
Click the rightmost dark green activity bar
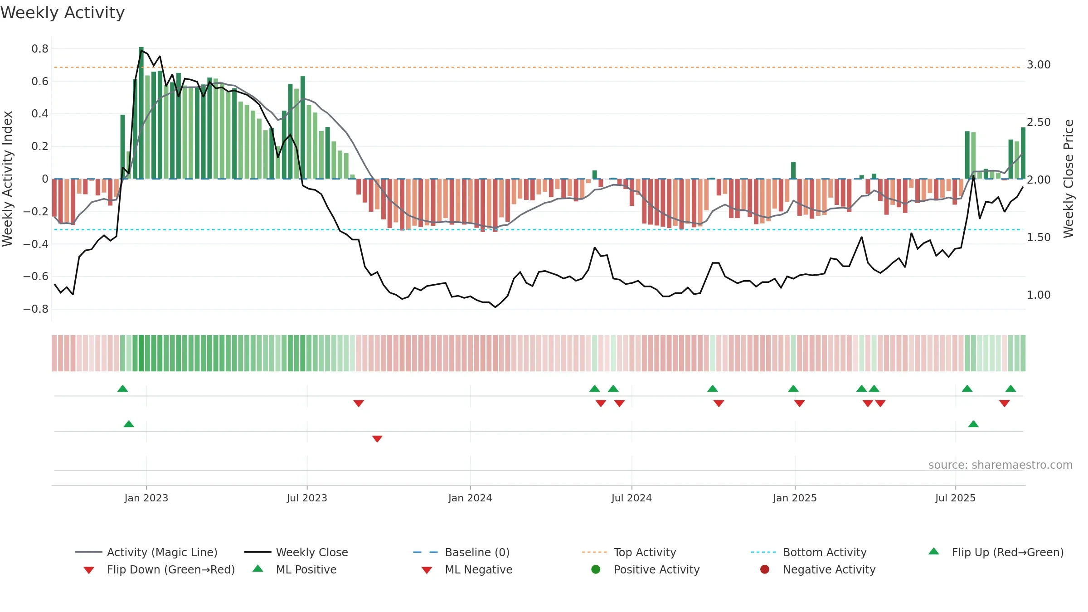click(1023, 153)
